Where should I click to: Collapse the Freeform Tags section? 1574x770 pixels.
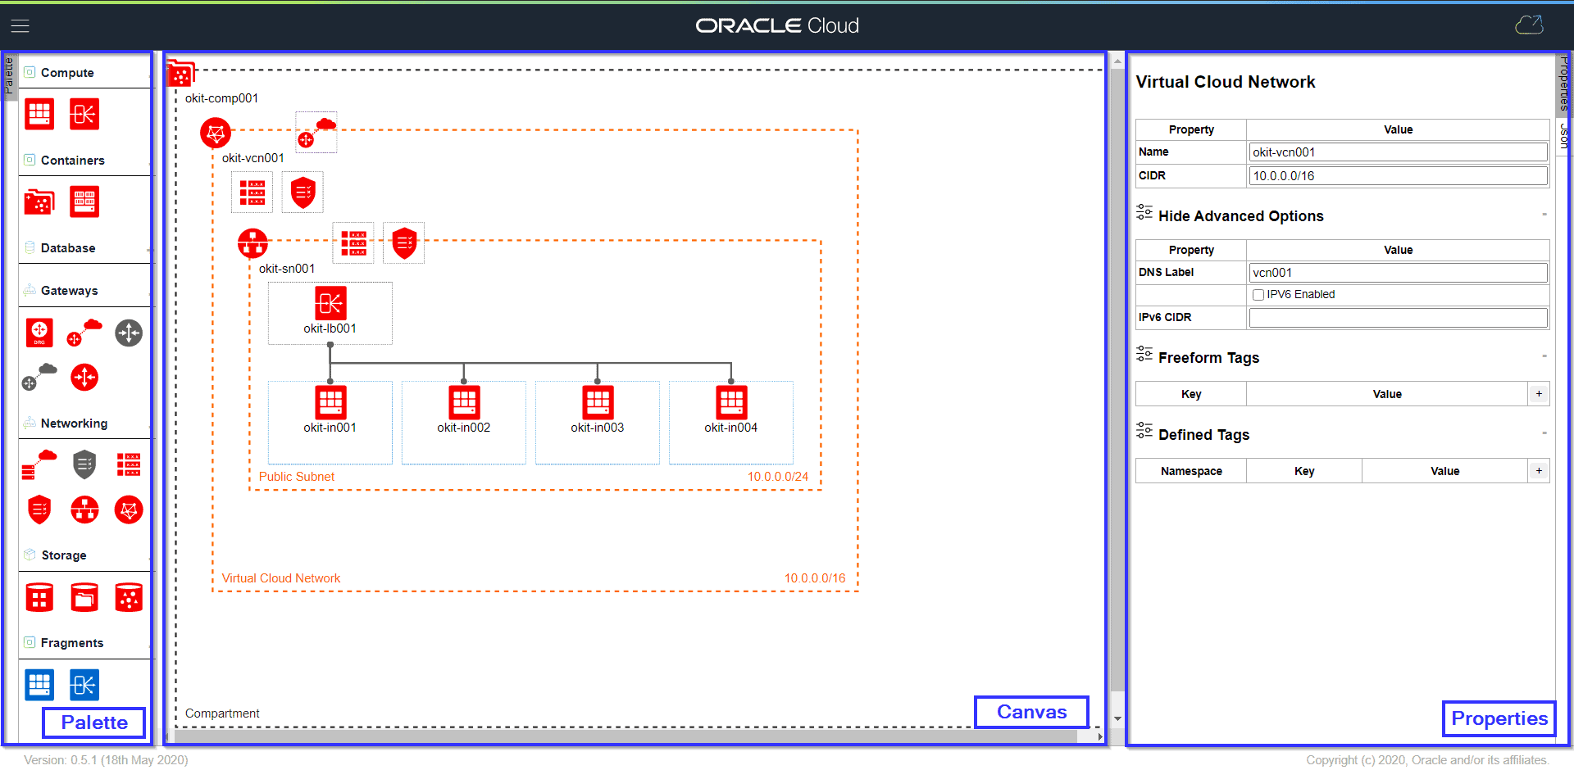point(1544,357)
